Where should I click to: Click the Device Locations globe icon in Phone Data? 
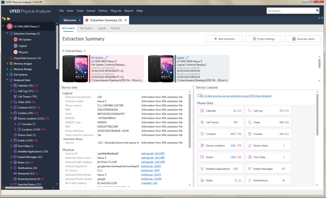tap(202, 146)
